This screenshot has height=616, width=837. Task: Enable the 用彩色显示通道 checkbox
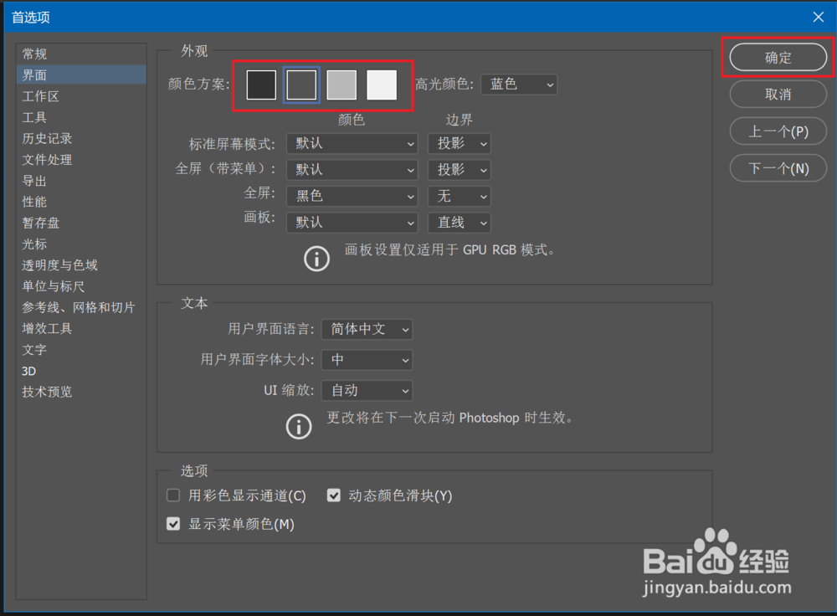(173, 495)
